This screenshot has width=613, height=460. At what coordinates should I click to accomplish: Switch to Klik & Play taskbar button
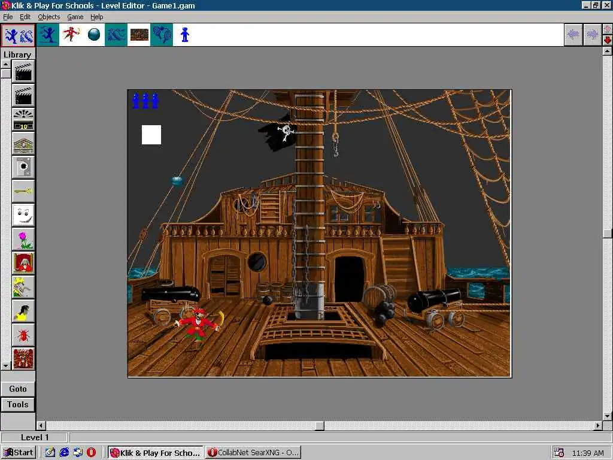click(156, 453)
